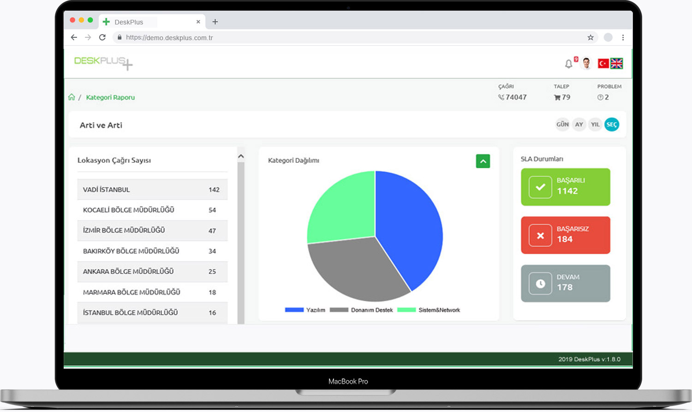Viewport: 692px width, 412px height.
Task: Select the GÜN time range toggle
Action: (x=562, y=125)
